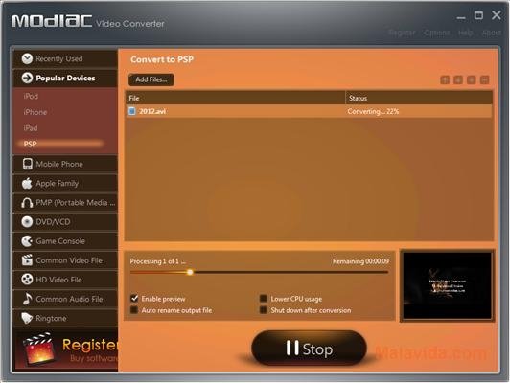
Task: Select the Common Audio File note icon
Action: [x=27, y=299]
